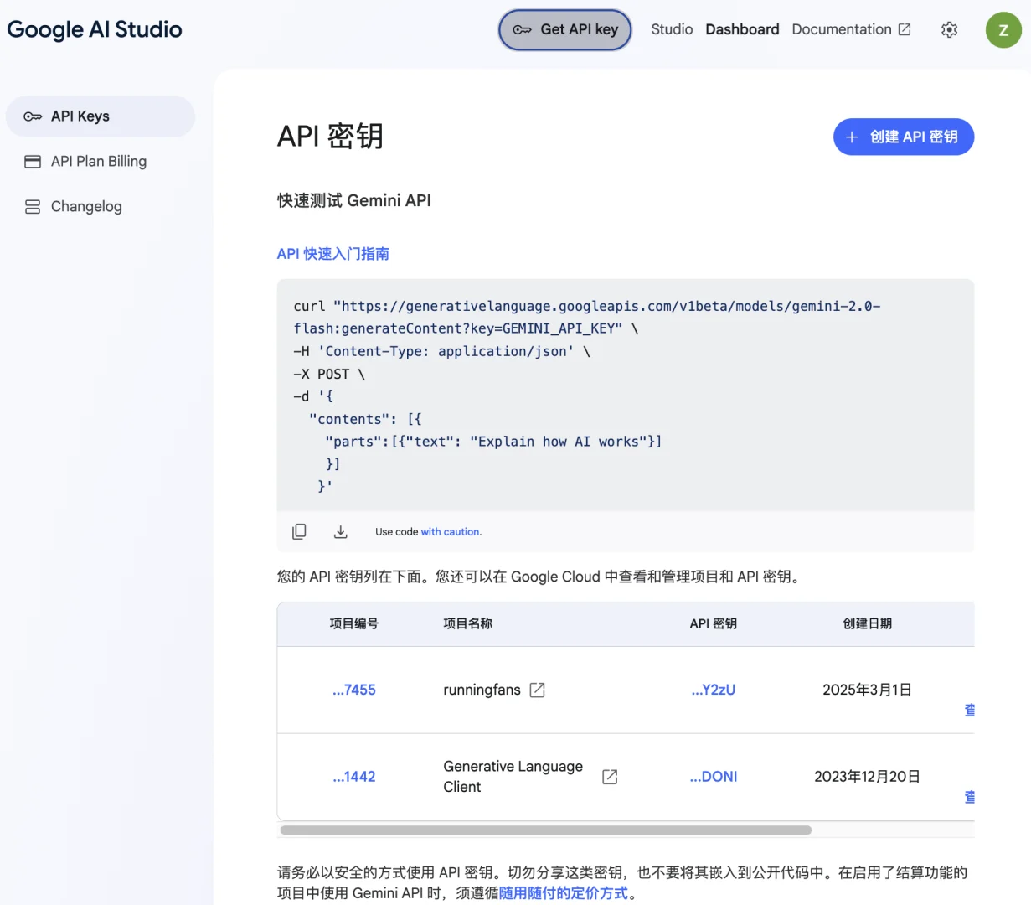Switch to the Dashboard tab
Screen dimensions: 1031x905
click(x=742, y=29)
